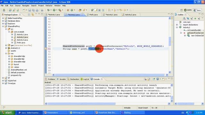
Task: Switch to the Javadoc tab
Action: click(61, 79)
